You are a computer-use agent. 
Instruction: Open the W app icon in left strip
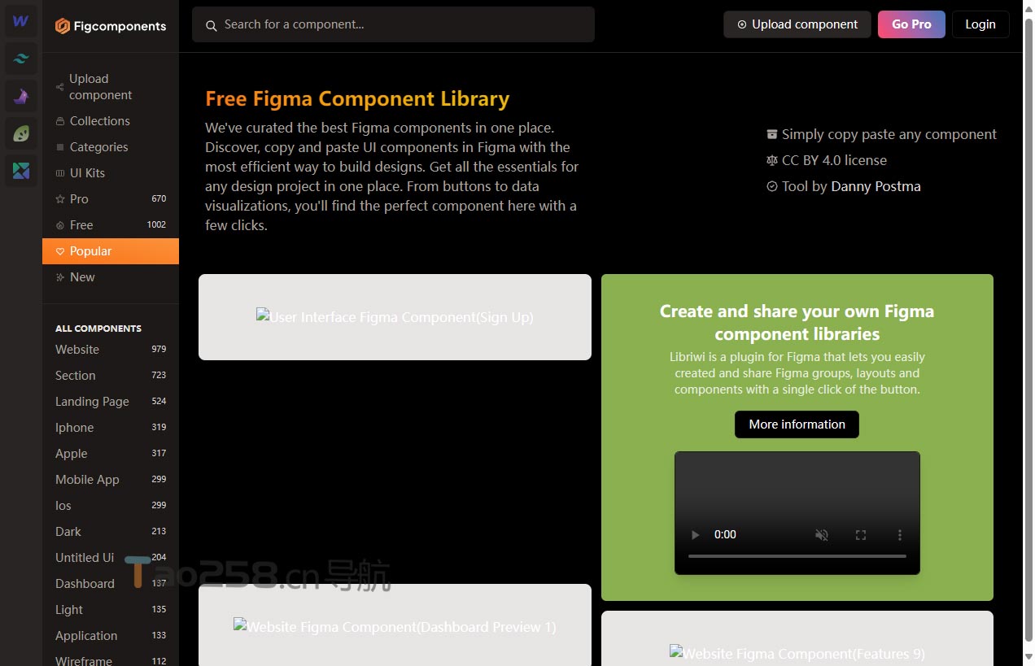point(21,21)
